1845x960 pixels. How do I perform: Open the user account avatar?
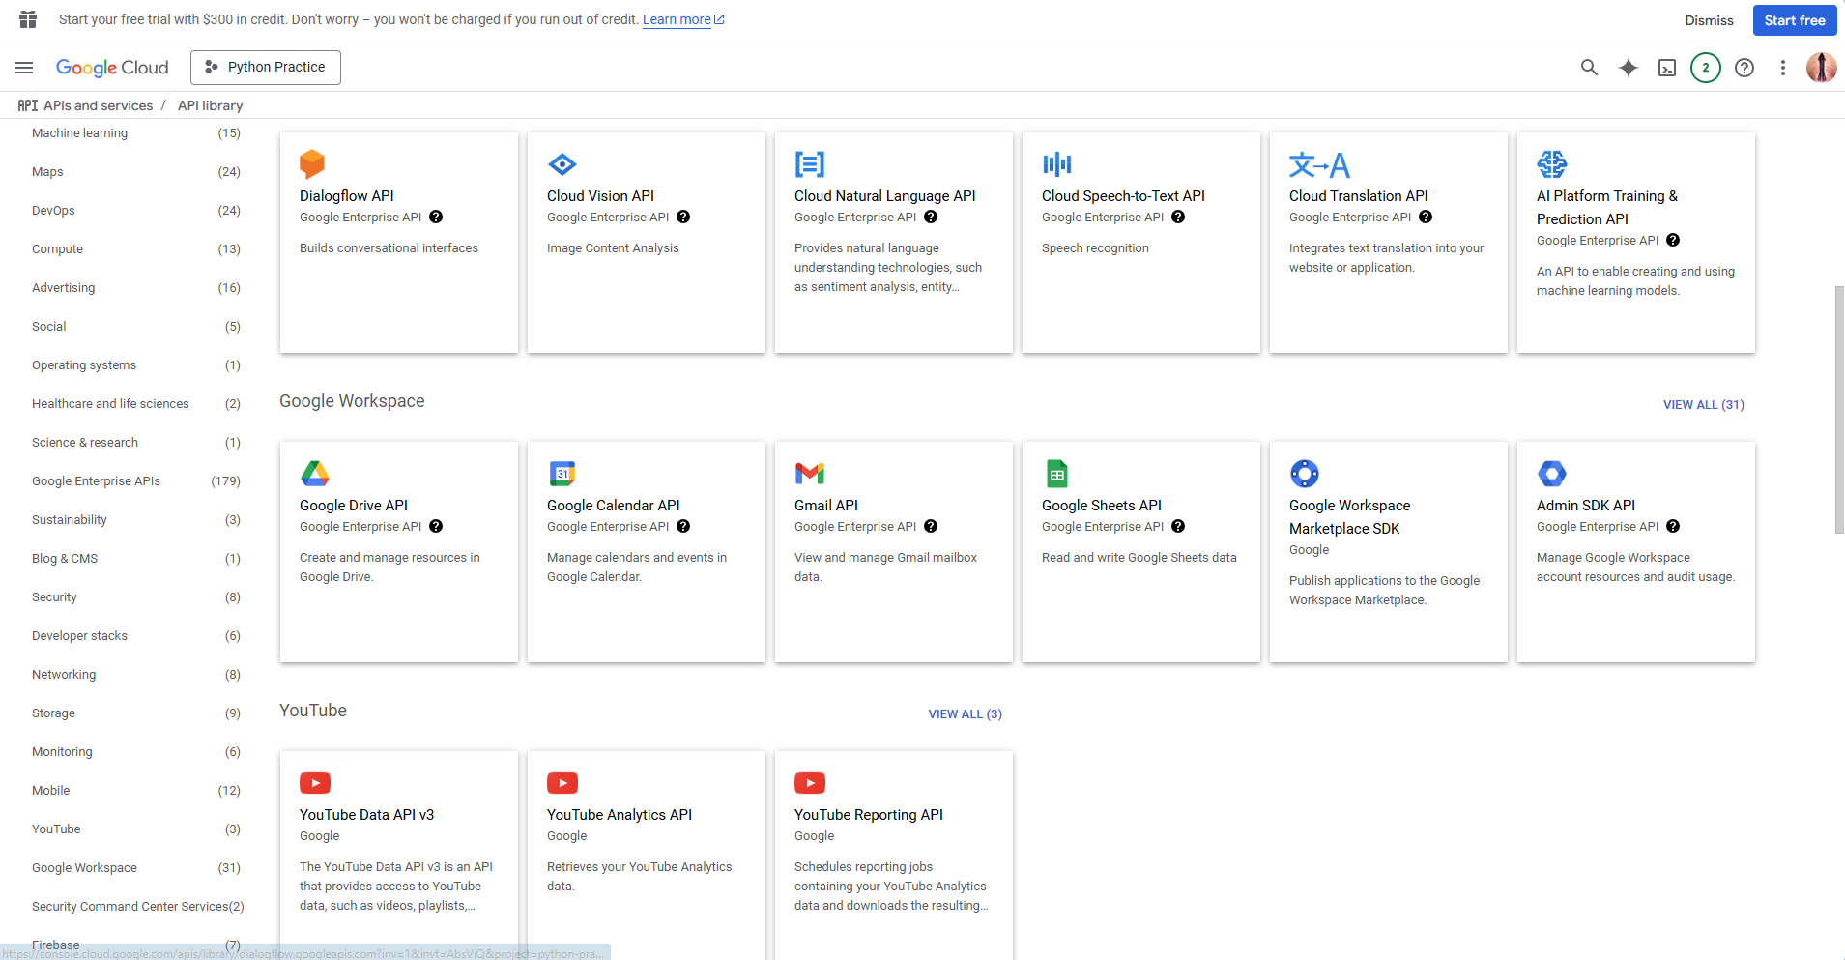(1822, 68)
